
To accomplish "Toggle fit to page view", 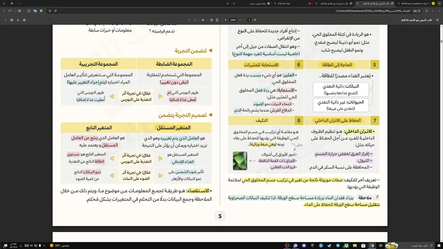I will [x=217, y=20].
